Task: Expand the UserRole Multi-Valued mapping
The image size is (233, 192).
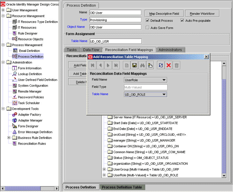Action: [x=104, y=175]
